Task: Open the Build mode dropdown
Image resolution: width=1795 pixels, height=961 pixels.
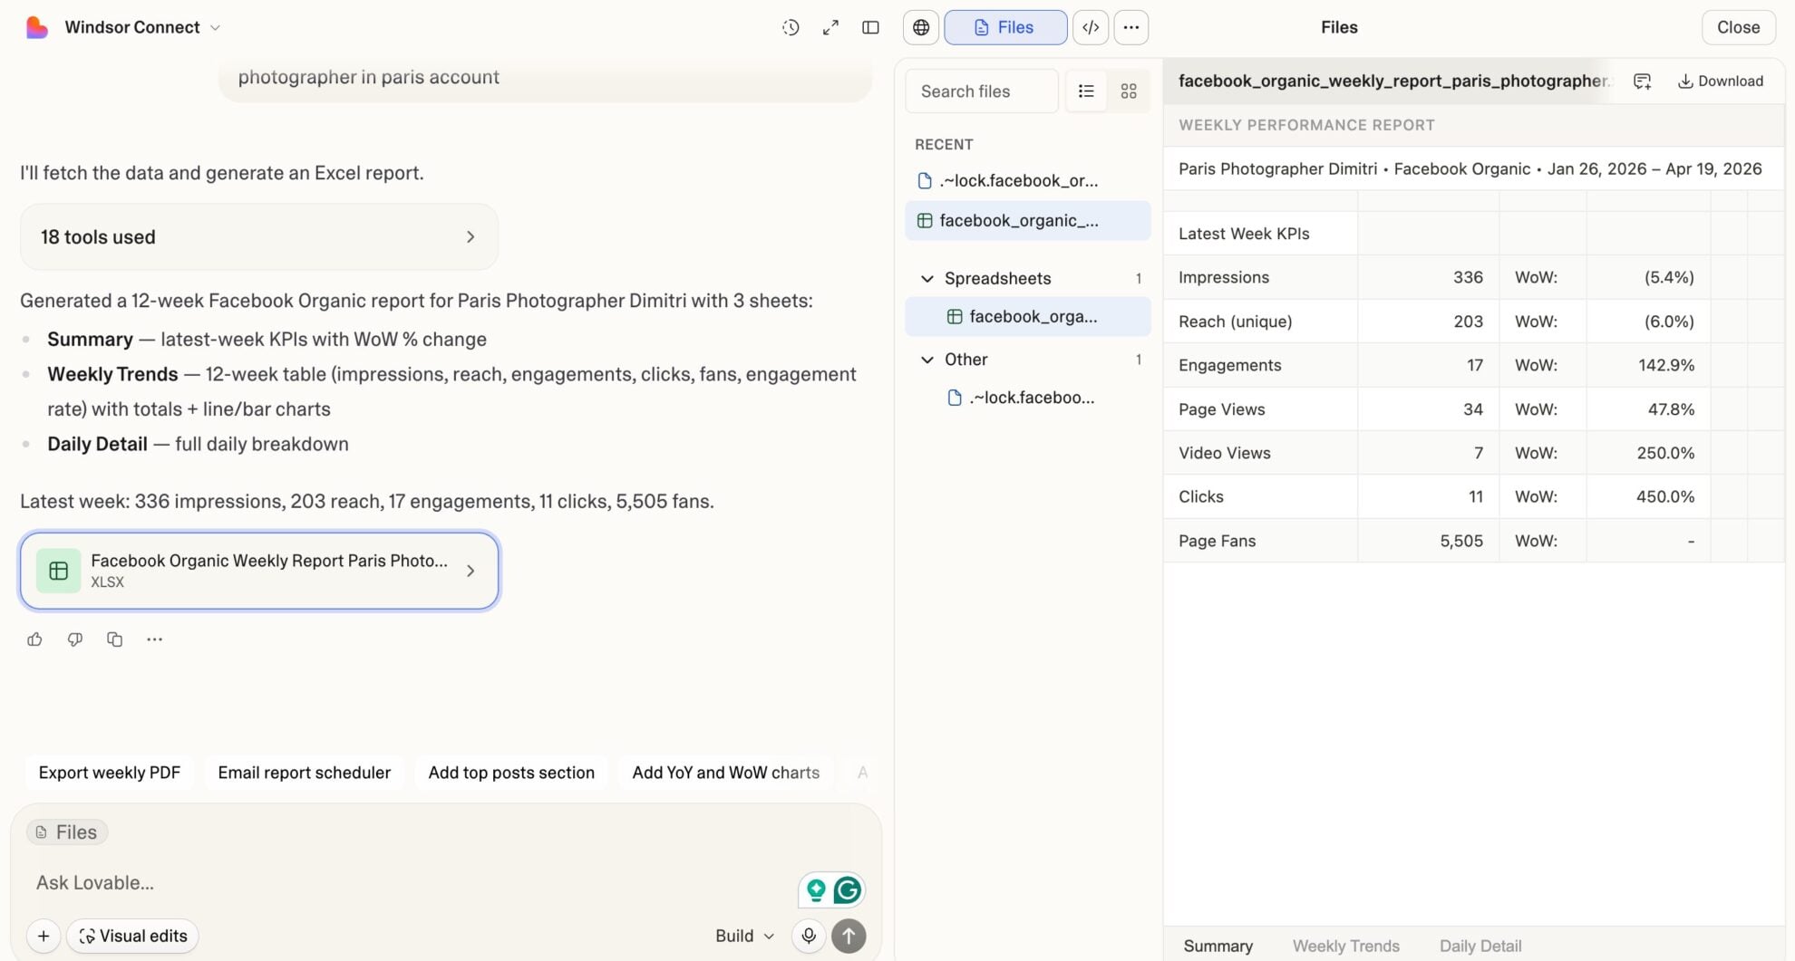Action: tap(744, 936)
